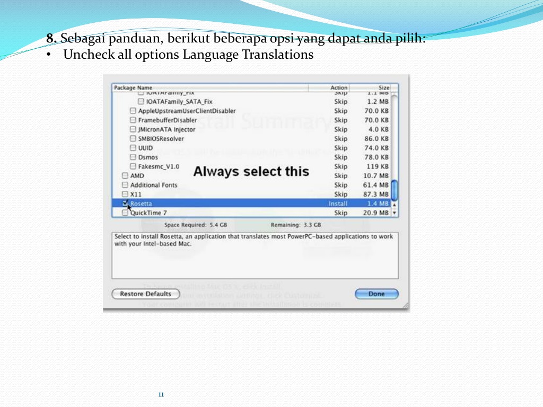
Task: Click the 20.9 MB size value
Action: pyautogui.click(x=376, y=213)
